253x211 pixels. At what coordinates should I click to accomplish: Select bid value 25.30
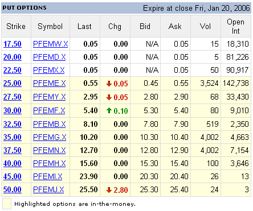point(149,189)
